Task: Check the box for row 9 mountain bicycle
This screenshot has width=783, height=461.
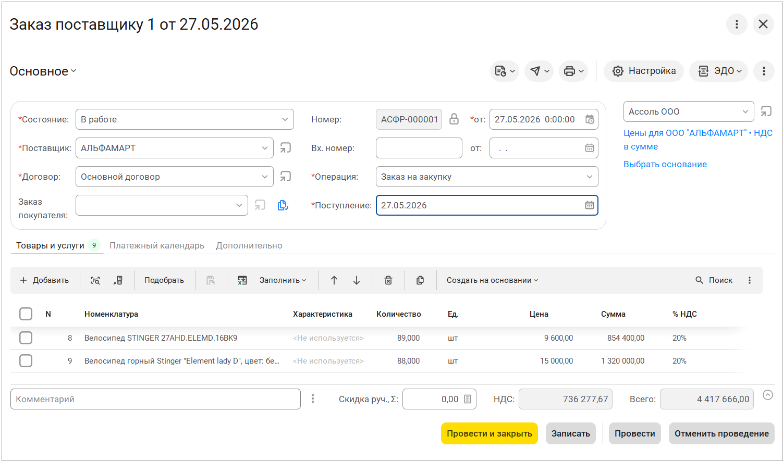Action: [26, 361]
